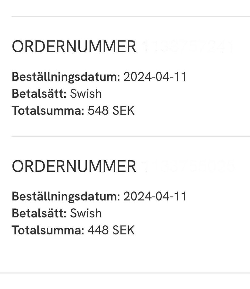
Task: Click the SEK currency text after 448
Action: pos(123,230)
